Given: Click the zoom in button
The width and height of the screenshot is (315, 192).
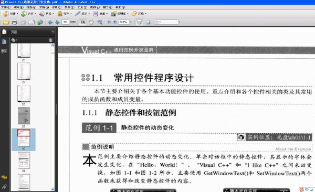Looking at the screenshot, I should coord(115,22).
